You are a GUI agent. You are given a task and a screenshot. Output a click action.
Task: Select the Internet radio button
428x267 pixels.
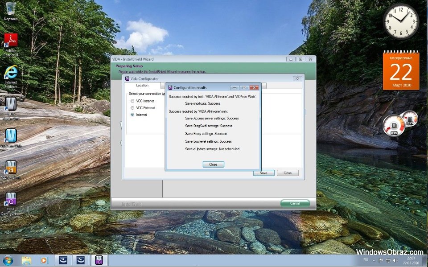[132, 115]
